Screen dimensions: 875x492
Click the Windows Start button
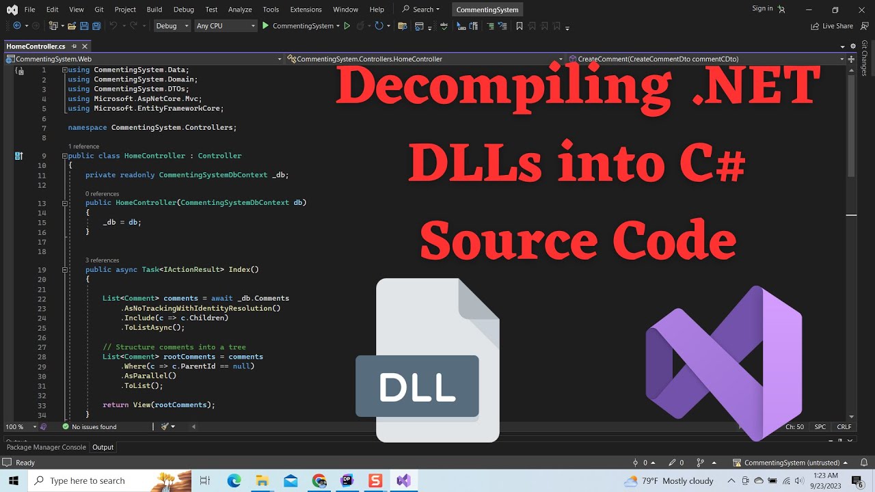[x=12, y=480]
